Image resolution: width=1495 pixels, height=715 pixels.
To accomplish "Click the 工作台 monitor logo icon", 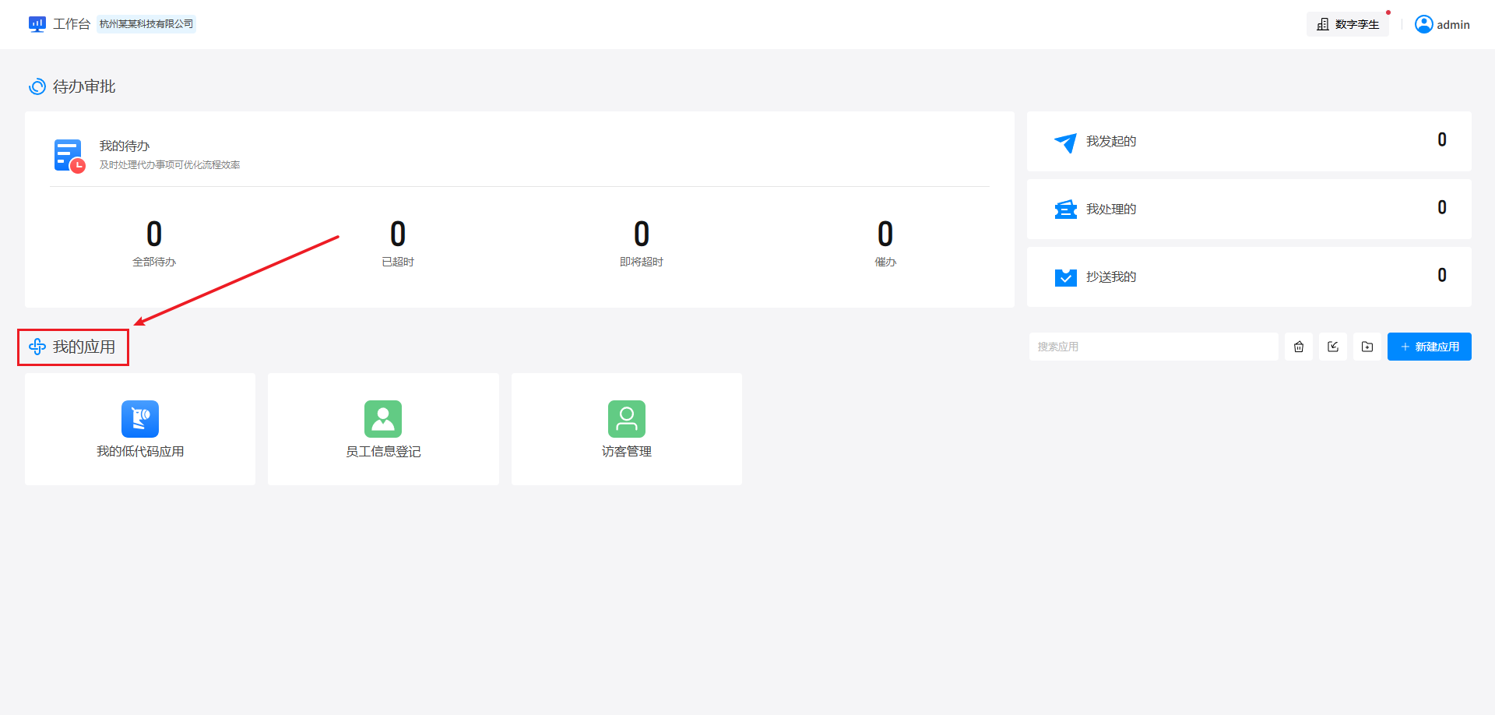I will pyautogui.click(x=37, y=24).
